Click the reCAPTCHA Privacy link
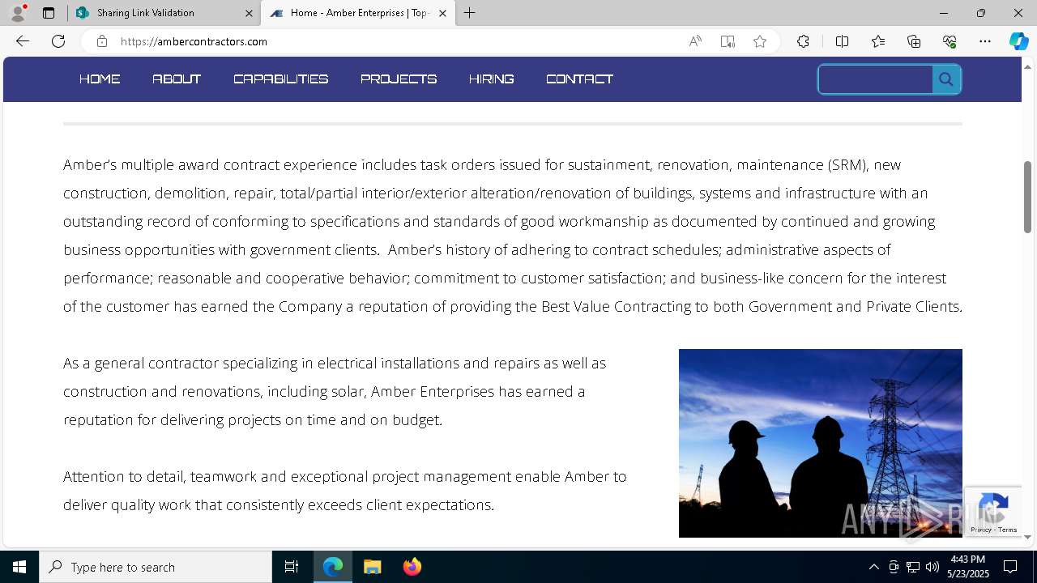 tap(981, 530)
